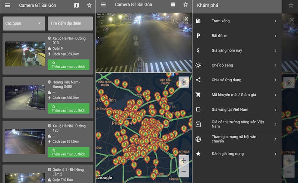Open Mã khuyến mãi / Giảm giá entry
The height and width of the screenshot is (183, 298).
(x=237, y=95)
